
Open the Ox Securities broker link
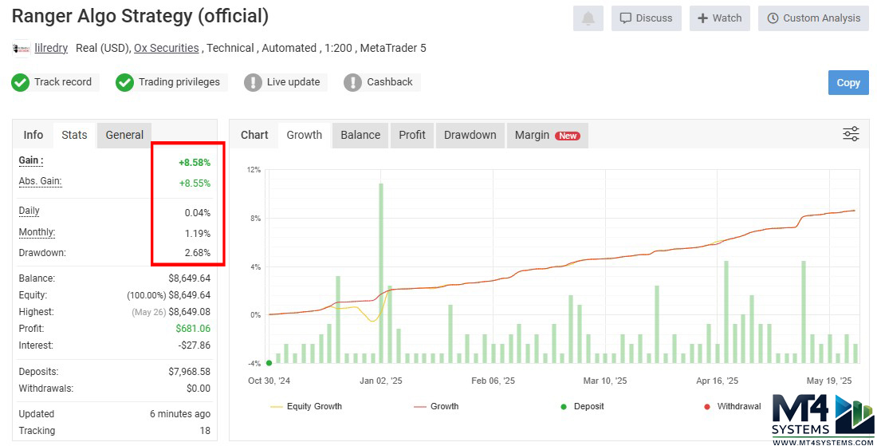[x=166, y=48]
